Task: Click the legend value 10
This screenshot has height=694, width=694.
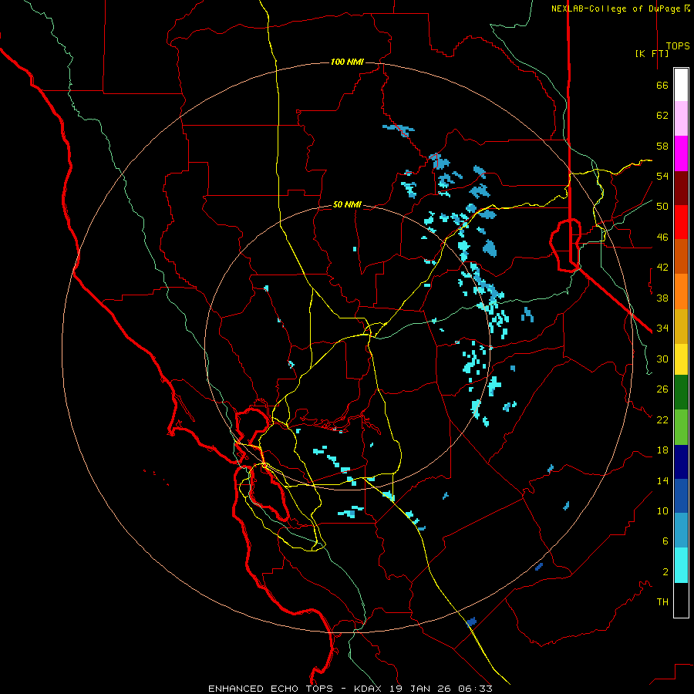Action: 662,511
